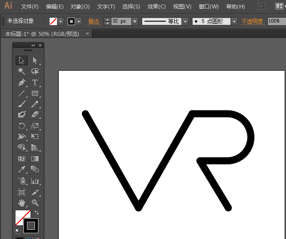This screenshot has width=286, height=239.
Task: Open the variable width profile dropdown
Action: 185,21
